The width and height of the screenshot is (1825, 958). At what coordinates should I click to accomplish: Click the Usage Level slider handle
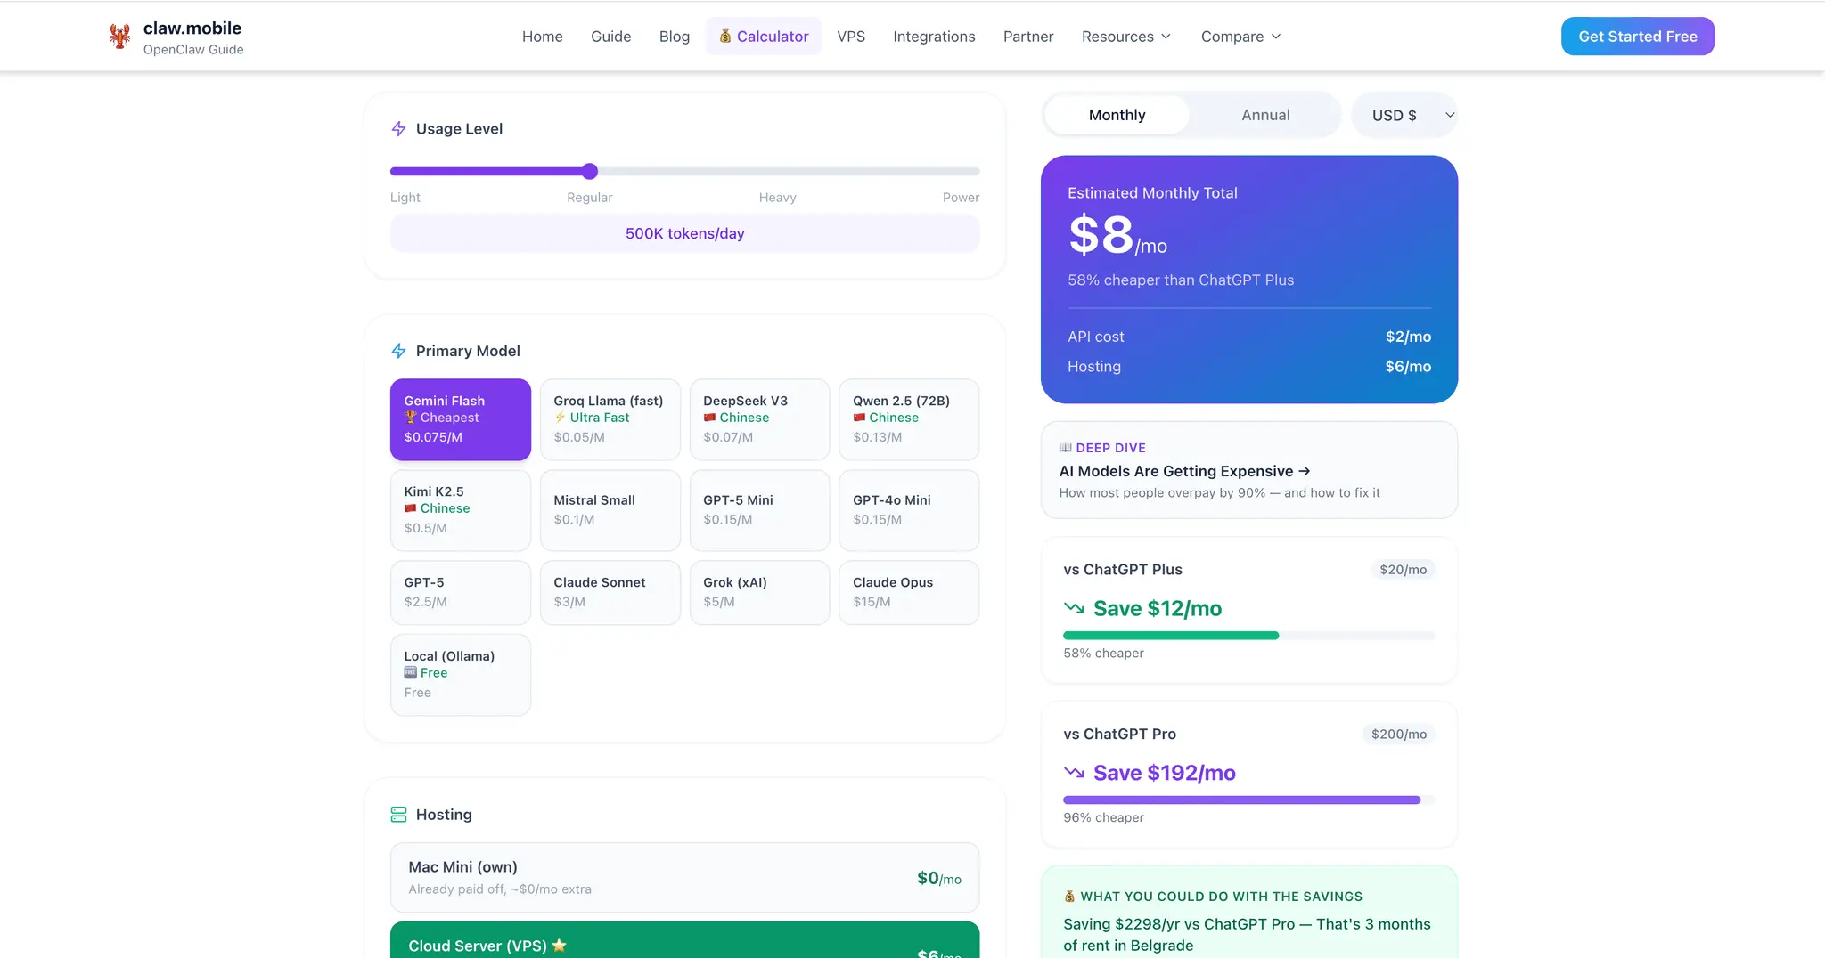[590, 171]
